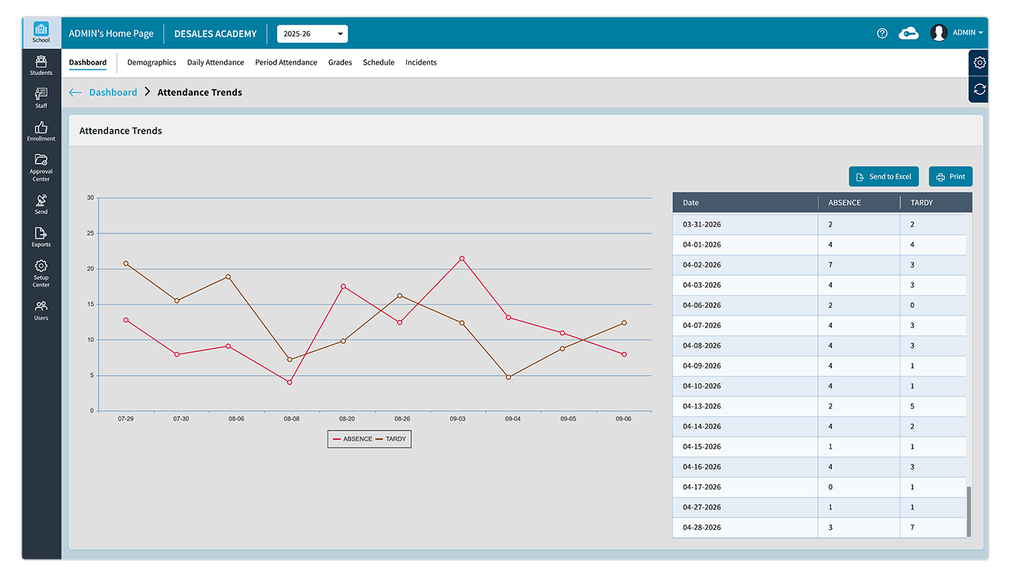
Task: Open the 2025-26 school year dropdown
Action: click(312, 34)
